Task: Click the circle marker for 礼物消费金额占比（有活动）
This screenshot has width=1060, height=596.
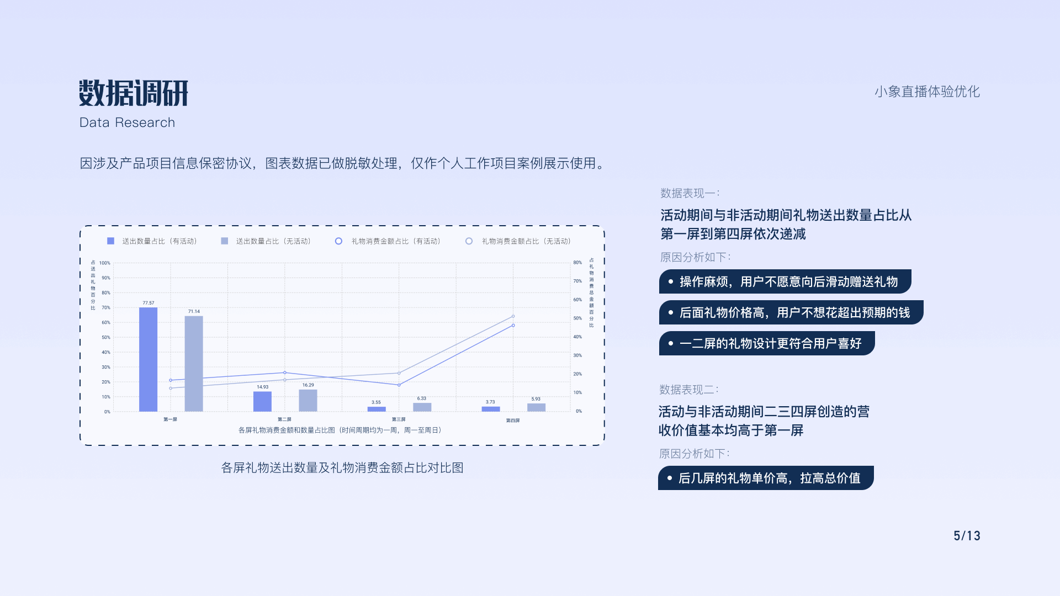Action: coord(338,241)
